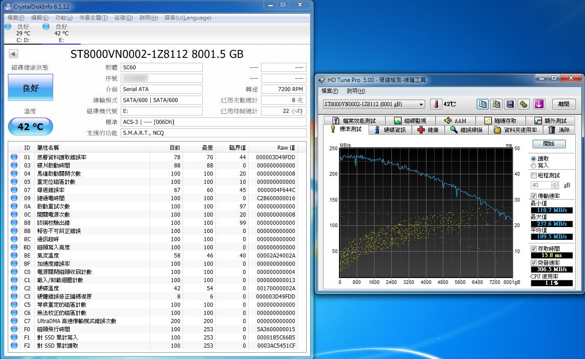This screenshot has width=585, height=359.
Task: Open the 錯誤掃描 magnifier tab
Action: [x=466, y=130]
